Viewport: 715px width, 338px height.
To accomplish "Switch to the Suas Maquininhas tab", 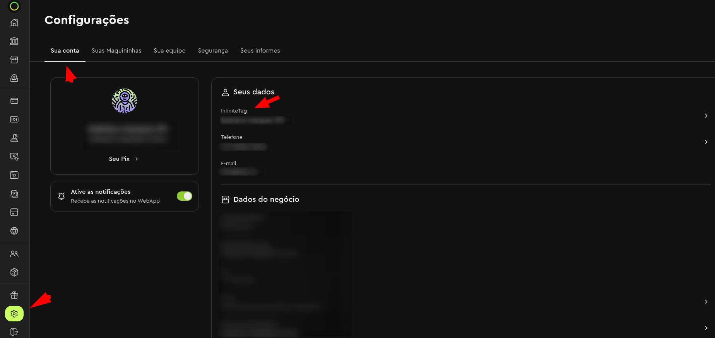I will [116, 51].
